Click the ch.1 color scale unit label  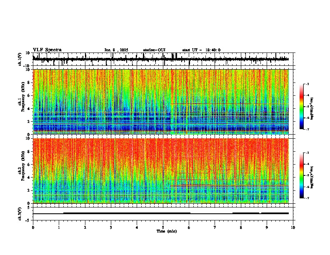tap(312, 109)
